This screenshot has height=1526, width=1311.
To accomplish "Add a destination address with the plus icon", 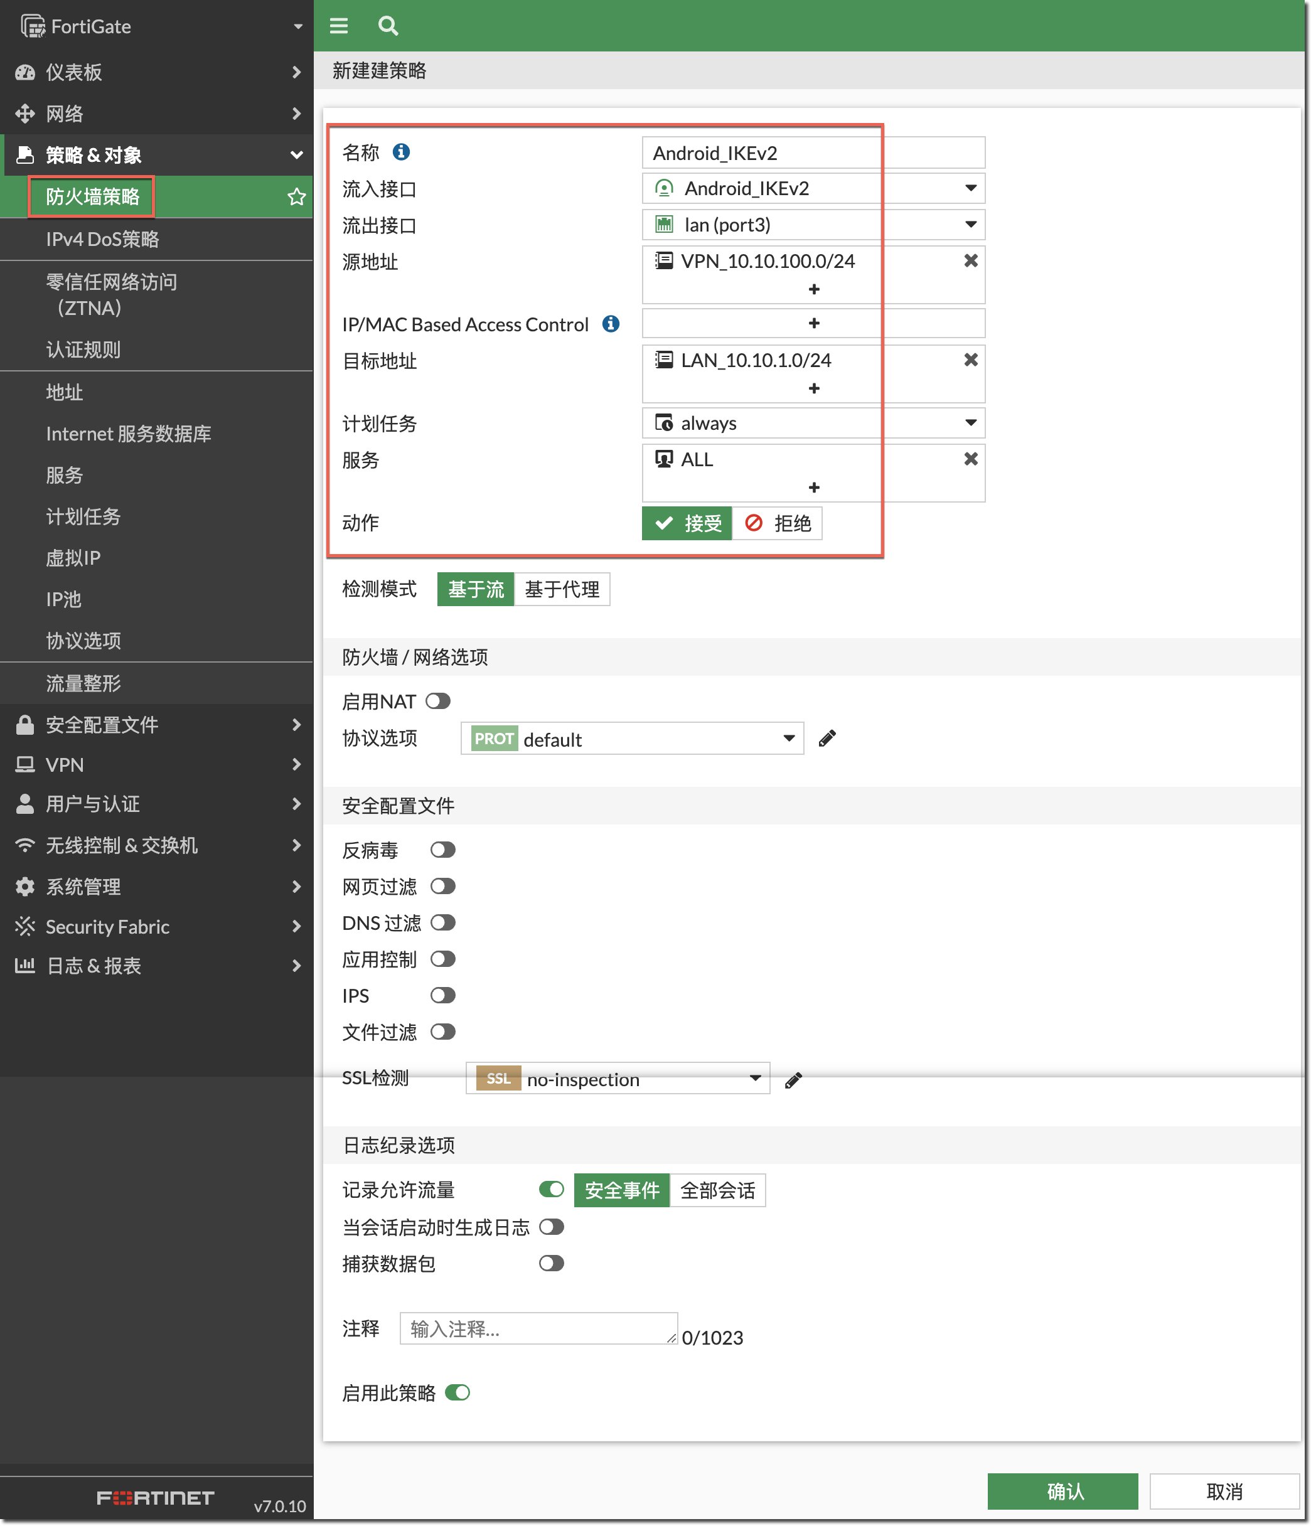I will coord(813,388).
